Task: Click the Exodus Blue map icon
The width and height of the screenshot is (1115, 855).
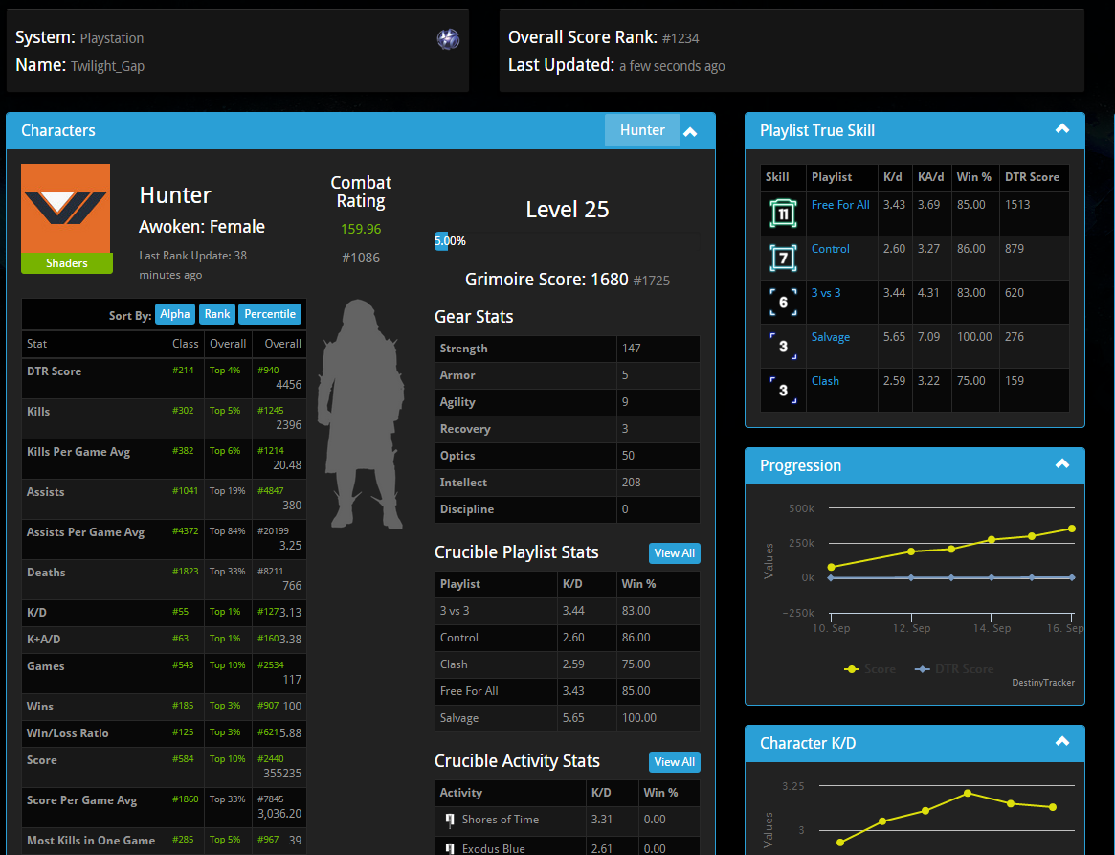Action: tap(450, 848)
